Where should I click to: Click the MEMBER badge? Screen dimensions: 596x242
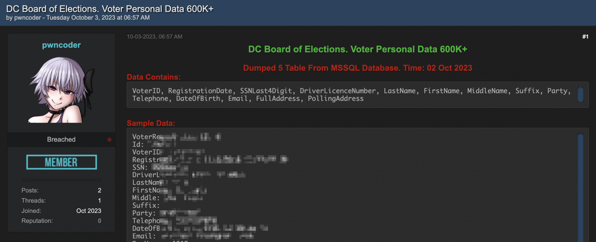[x=61, y=162]
